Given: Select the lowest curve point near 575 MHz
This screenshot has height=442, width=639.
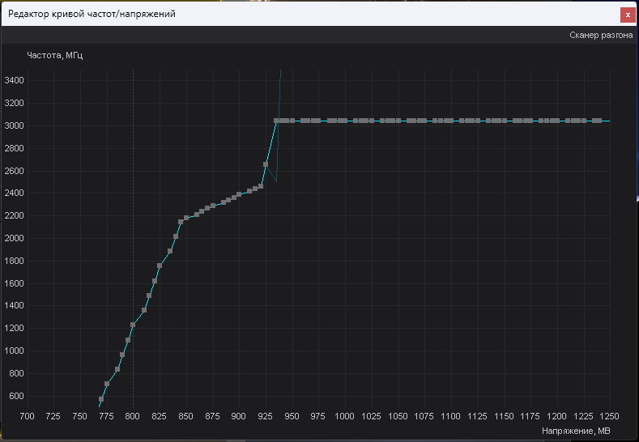Looking at the screenshot, I should pyautogui.click(x=101, y=399).
